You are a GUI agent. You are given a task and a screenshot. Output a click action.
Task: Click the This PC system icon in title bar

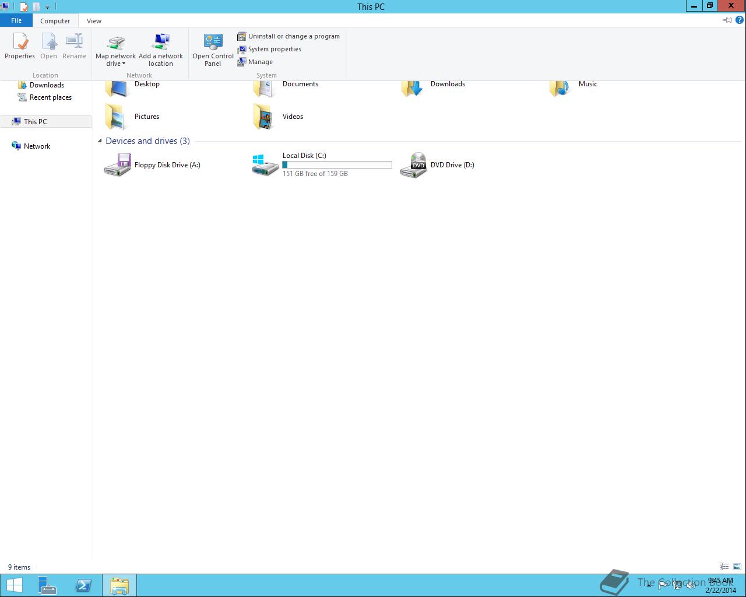pos(4,7)
